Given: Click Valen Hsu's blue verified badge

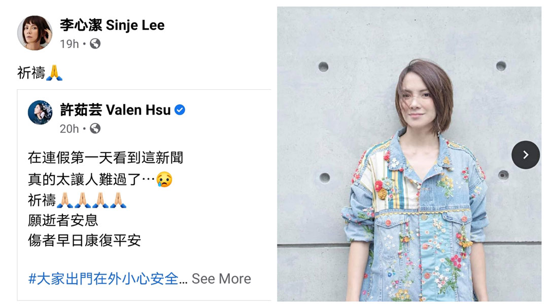Looking at the screenshot, I should coord(180,110).
